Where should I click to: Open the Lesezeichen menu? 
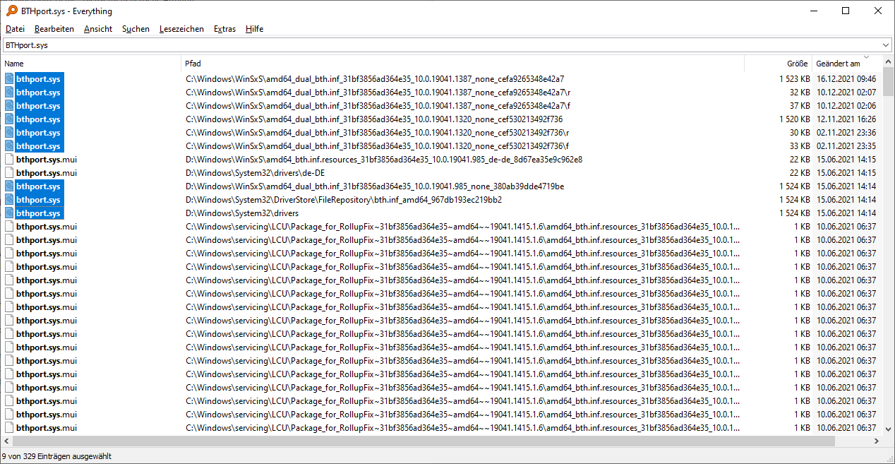click(181, 29)
